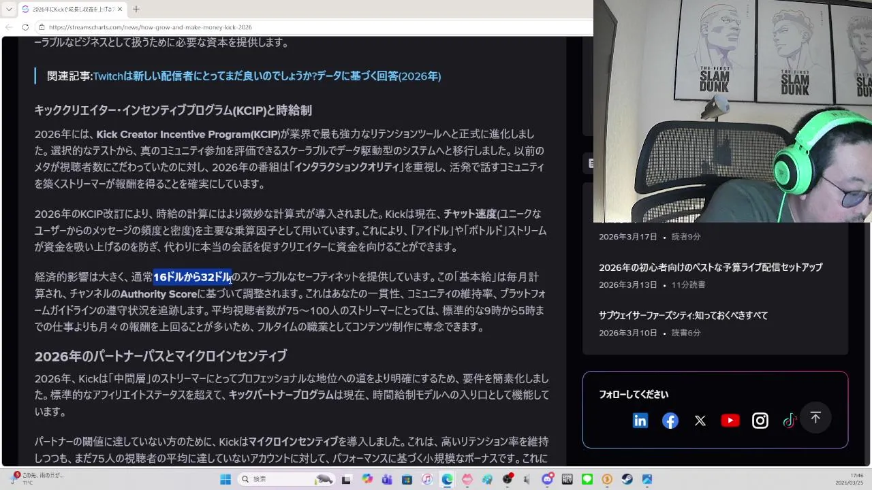Open Microsoft Copilot from the taskbar

pyautogui.click(x=367, y=479)
